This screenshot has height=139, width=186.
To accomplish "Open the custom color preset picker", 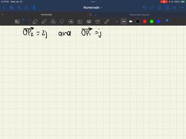I will [165, 21].
